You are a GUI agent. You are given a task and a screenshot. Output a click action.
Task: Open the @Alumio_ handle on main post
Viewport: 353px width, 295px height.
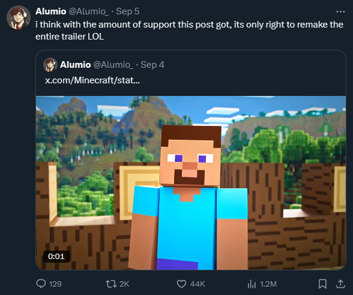(x=88, y=11)
